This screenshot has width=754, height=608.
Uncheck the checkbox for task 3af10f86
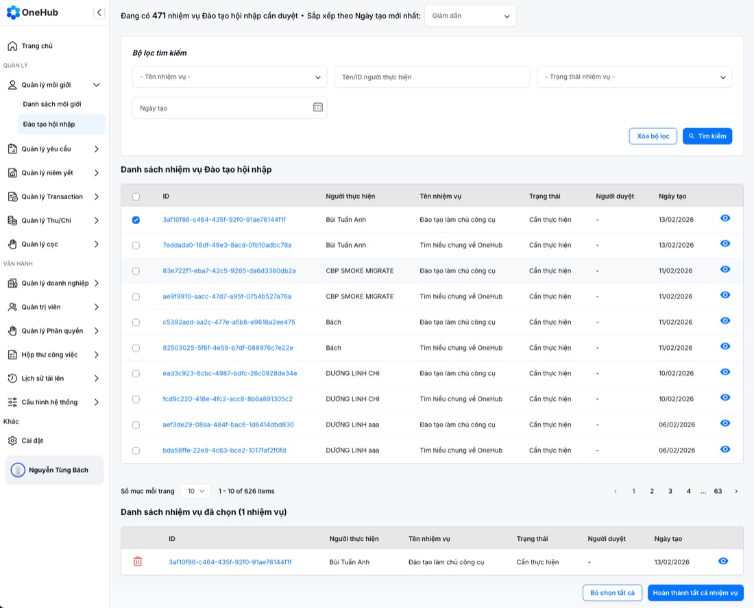click(136, 220)
